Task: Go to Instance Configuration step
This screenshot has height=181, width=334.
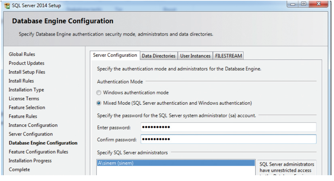Action: coord(33,125)
